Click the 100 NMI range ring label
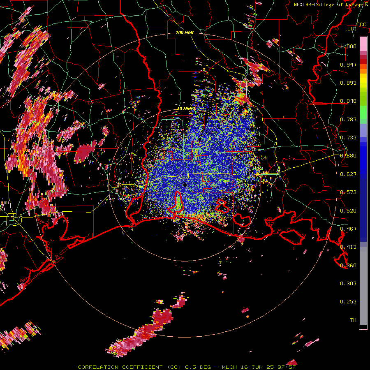Screen dimensions: 370x370 click(x=185, y=32)
